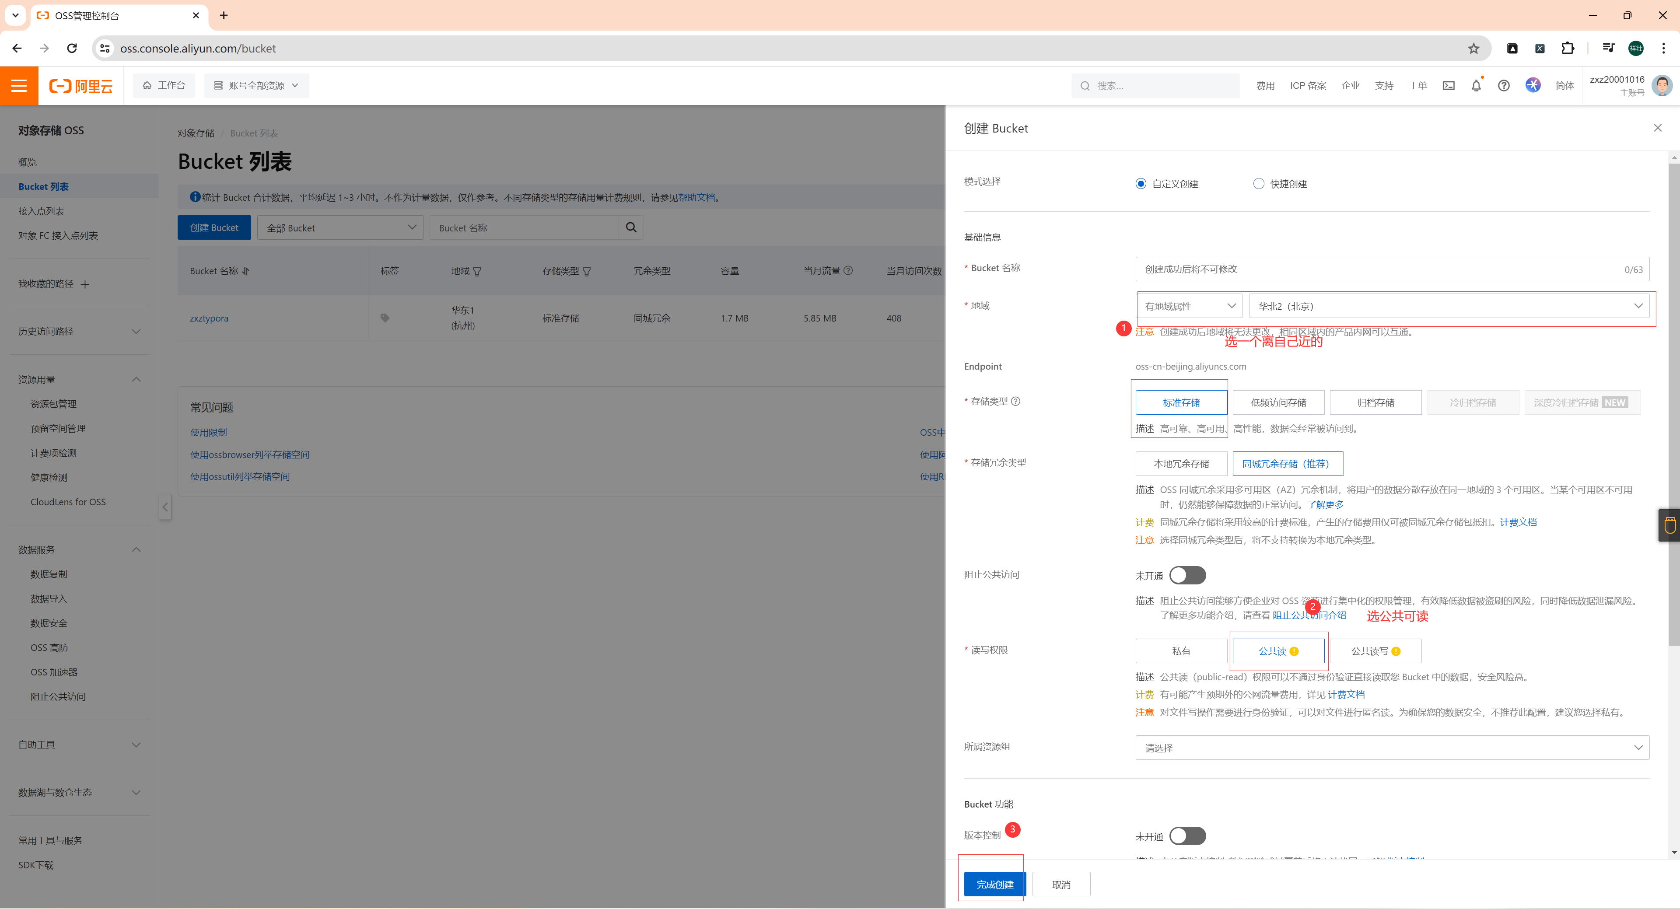Collapse 数据服务 section

(x=136, y=550)
